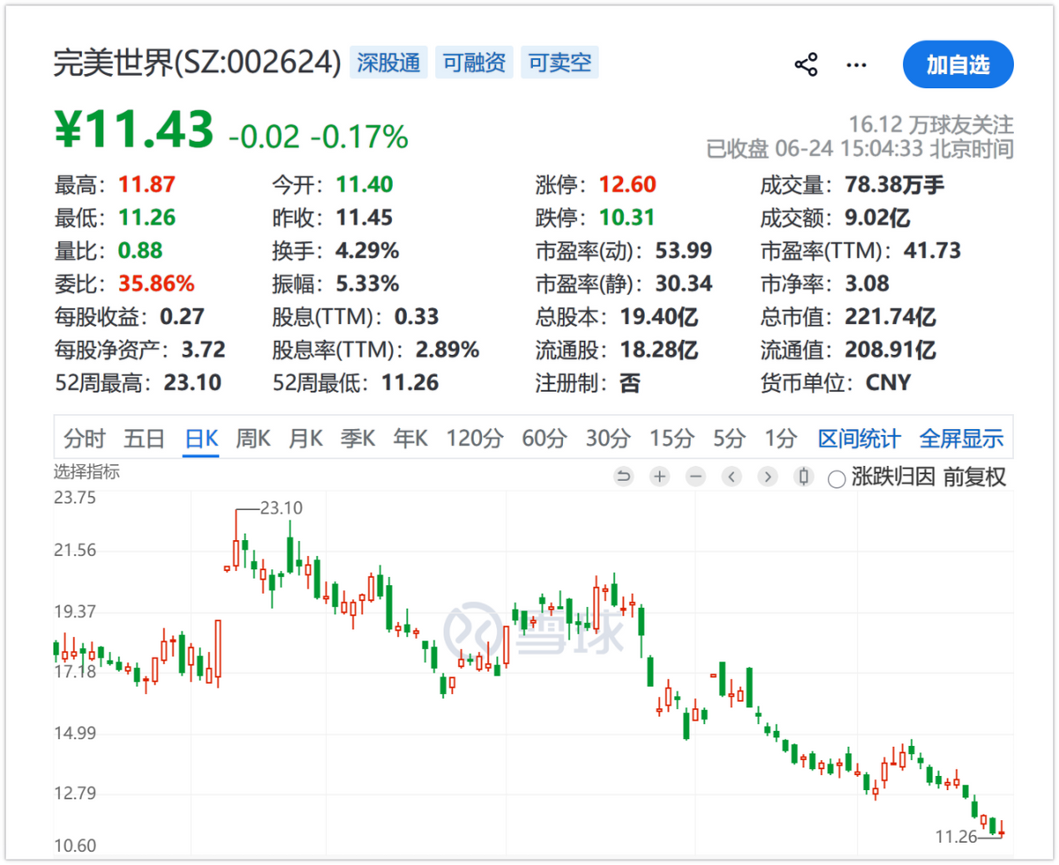Click the 涨停 value 12.60
This screenshot has width=1059, height=865.
[627, 184]
